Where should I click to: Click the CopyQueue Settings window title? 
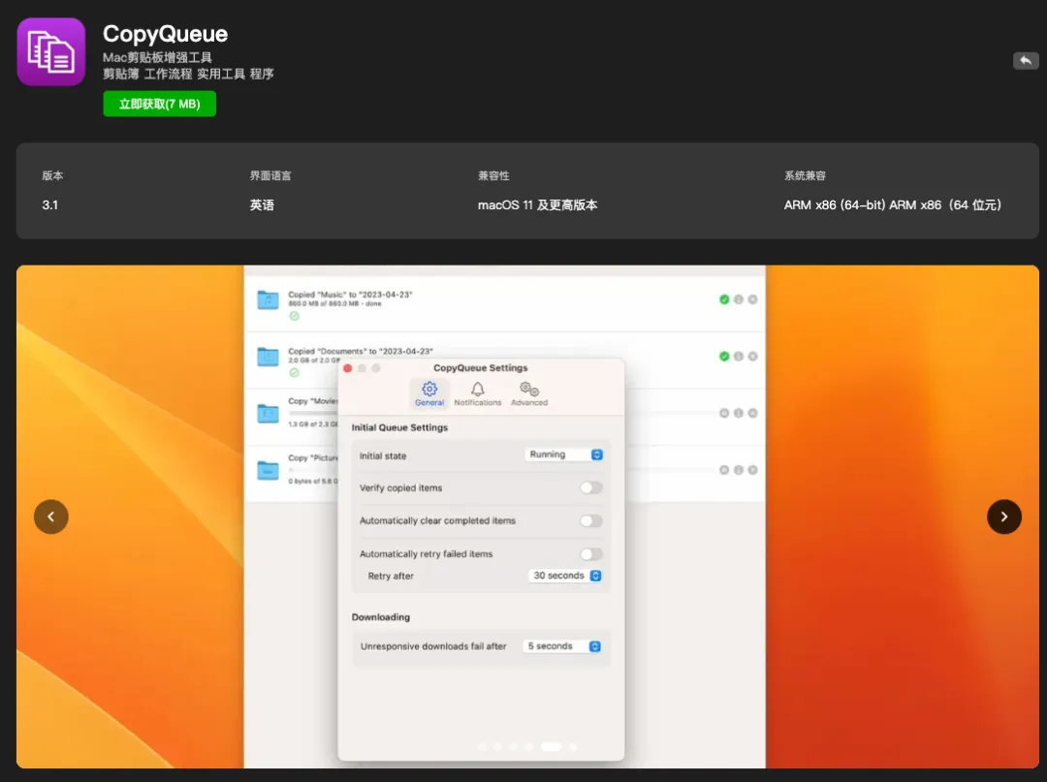[x=481, y=367]
